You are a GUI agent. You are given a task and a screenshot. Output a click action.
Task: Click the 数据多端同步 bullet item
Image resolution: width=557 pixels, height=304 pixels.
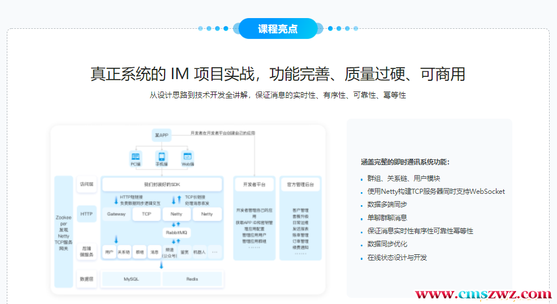click(x=387, y=205)
